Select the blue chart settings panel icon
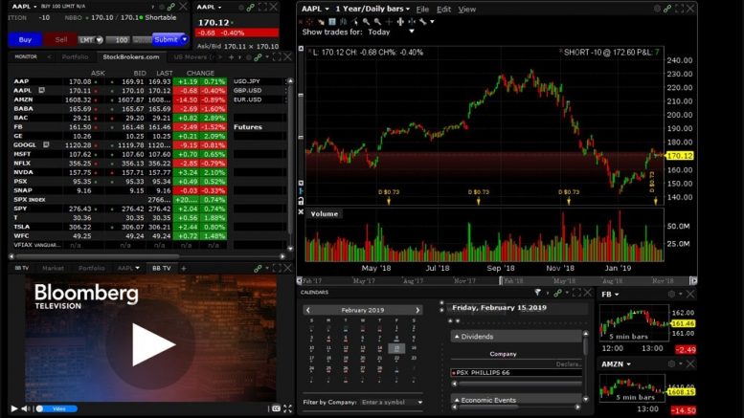 (x=332, y=22)
